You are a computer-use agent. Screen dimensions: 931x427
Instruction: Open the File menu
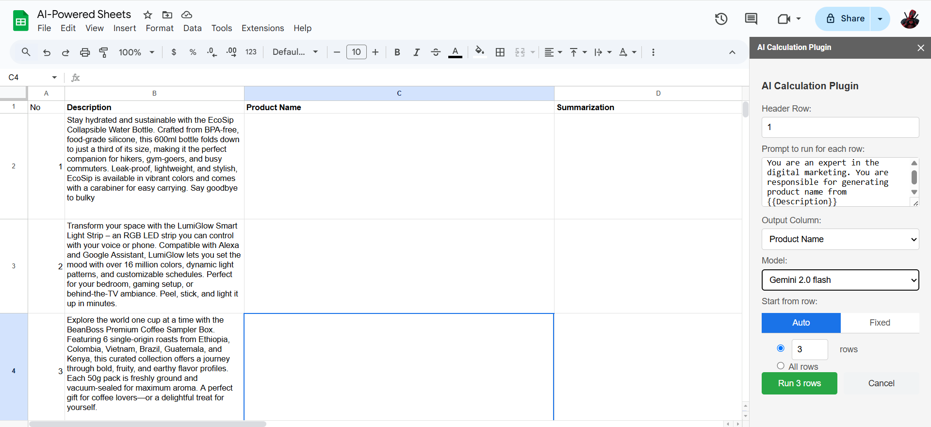click(x=44, y=28)
